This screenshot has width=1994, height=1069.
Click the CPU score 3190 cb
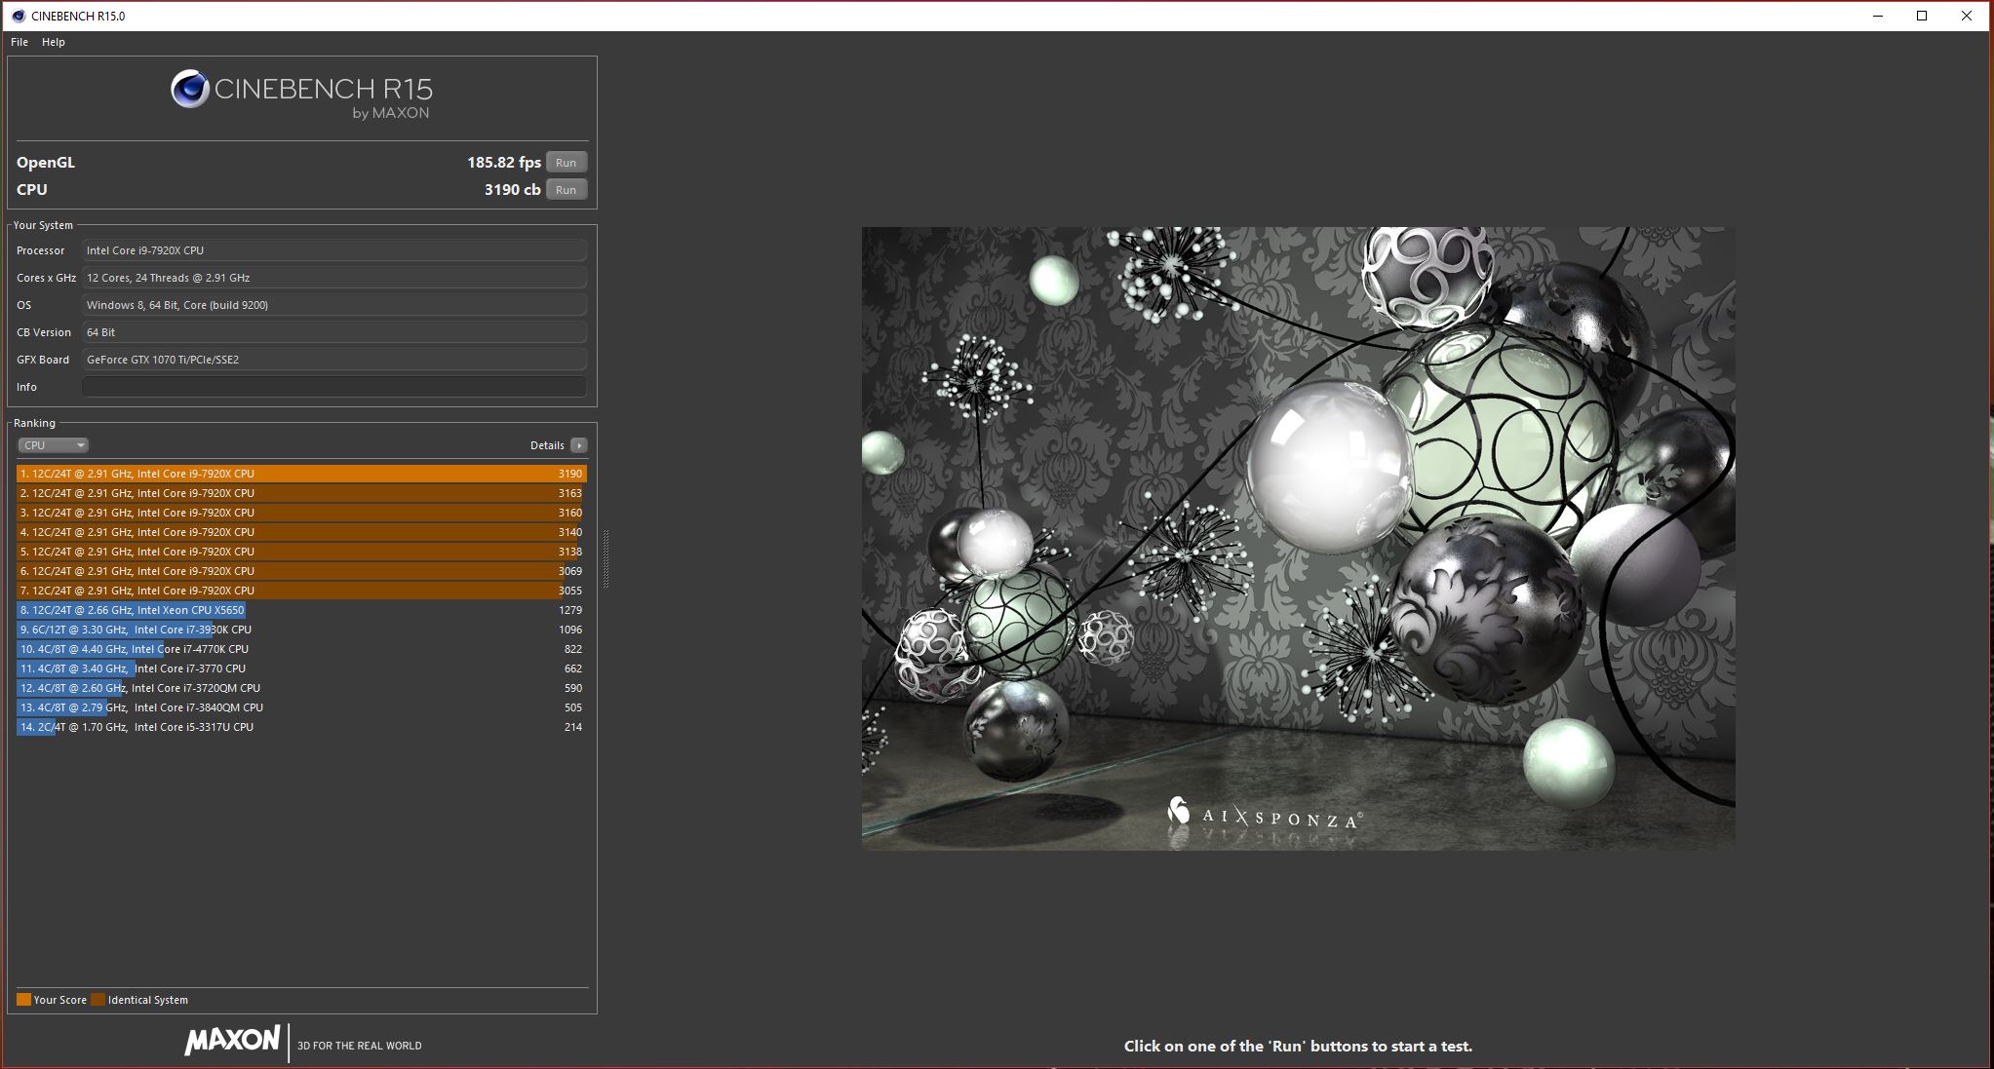[x=512, y=190]
